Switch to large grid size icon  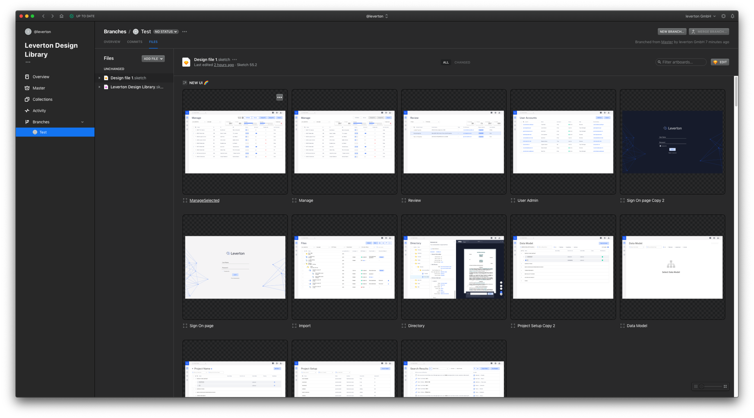pos(725,386)
